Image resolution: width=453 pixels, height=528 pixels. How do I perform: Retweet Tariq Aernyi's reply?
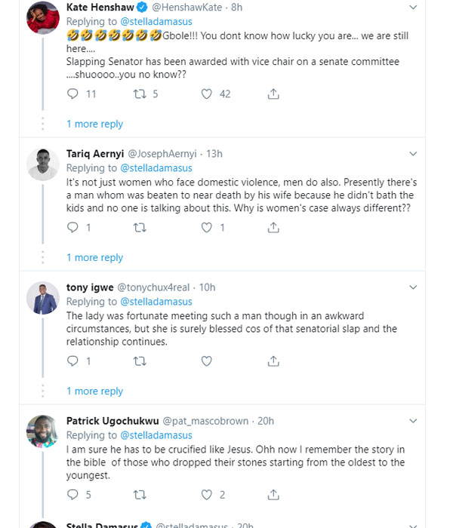click(140, 228)
